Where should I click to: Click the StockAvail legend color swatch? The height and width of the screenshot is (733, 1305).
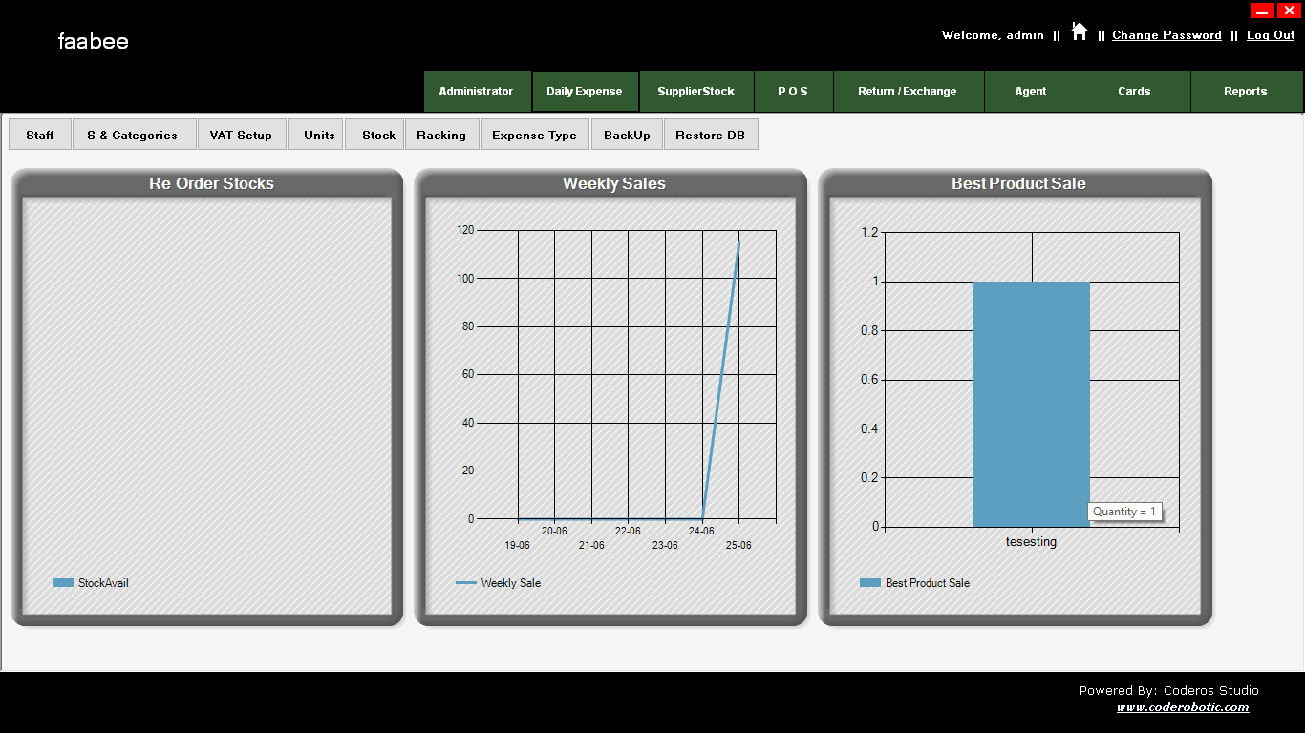(63, 583)
